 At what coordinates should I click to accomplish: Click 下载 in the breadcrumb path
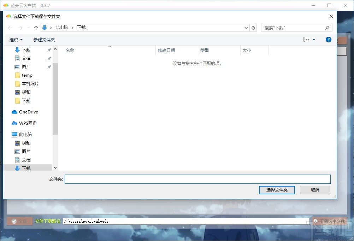[x=81, y=28]
